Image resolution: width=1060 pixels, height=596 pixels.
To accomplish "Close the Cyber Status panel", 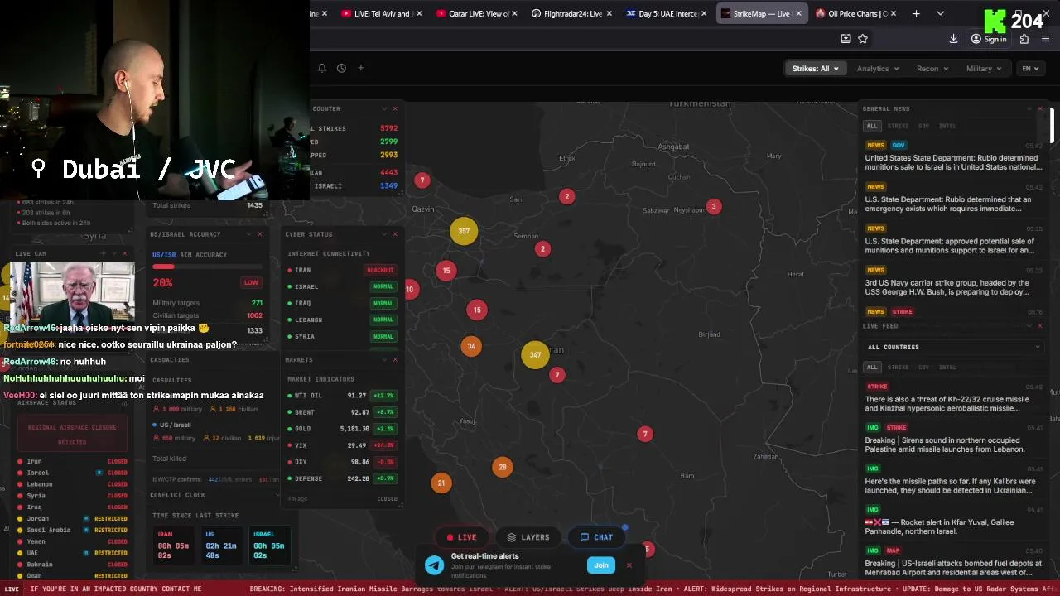I will point(394,234).
